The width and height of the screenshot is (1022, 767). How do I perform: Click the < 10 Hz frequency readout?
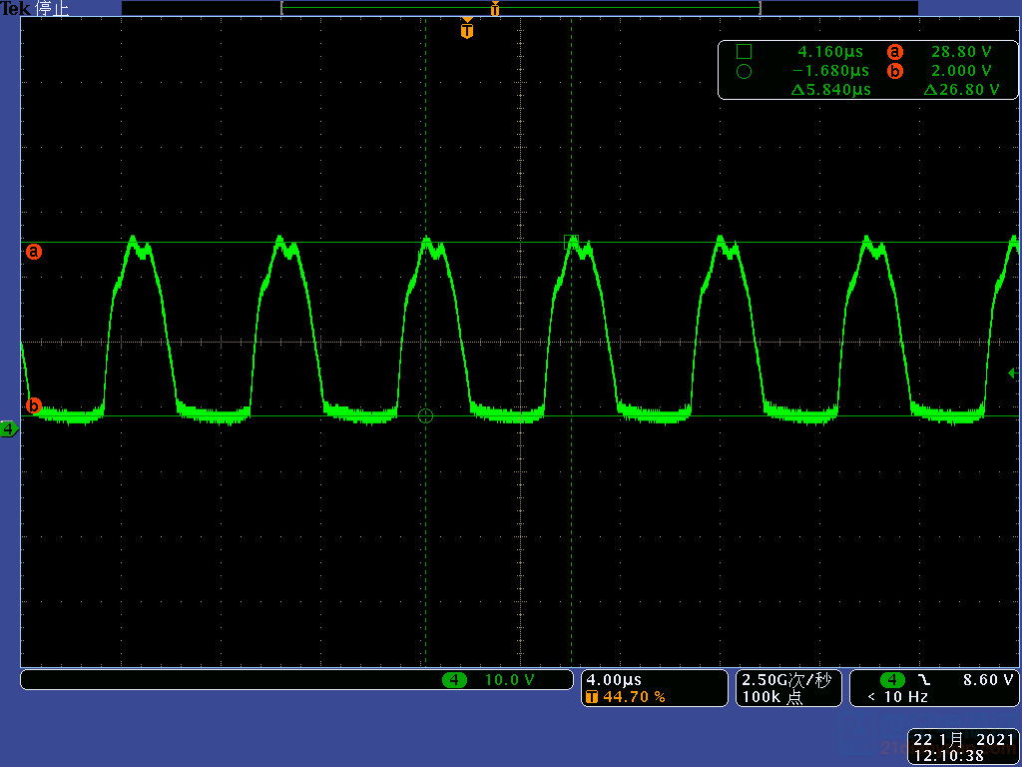click(897, 696)
